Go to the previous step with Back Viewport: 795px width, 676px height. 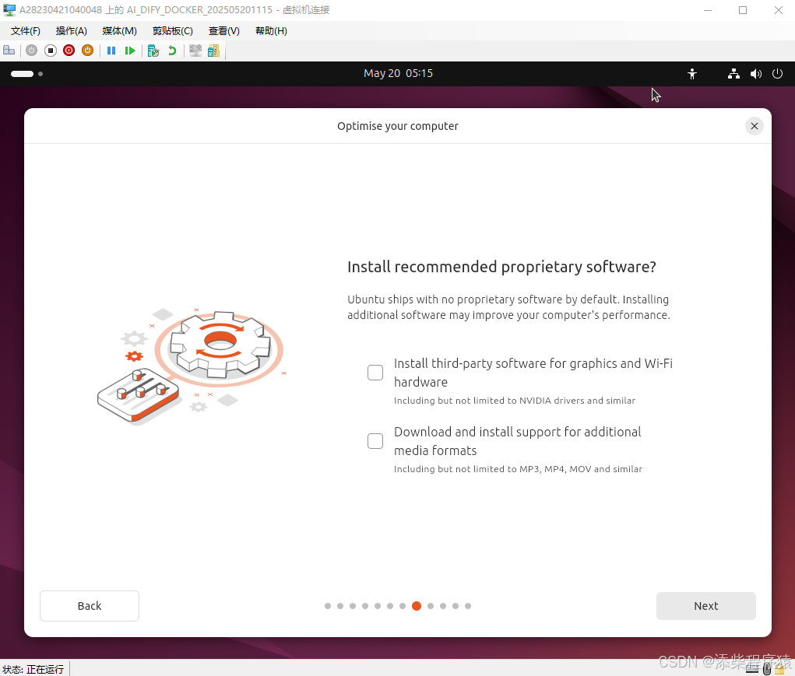(x=90, y=606)
